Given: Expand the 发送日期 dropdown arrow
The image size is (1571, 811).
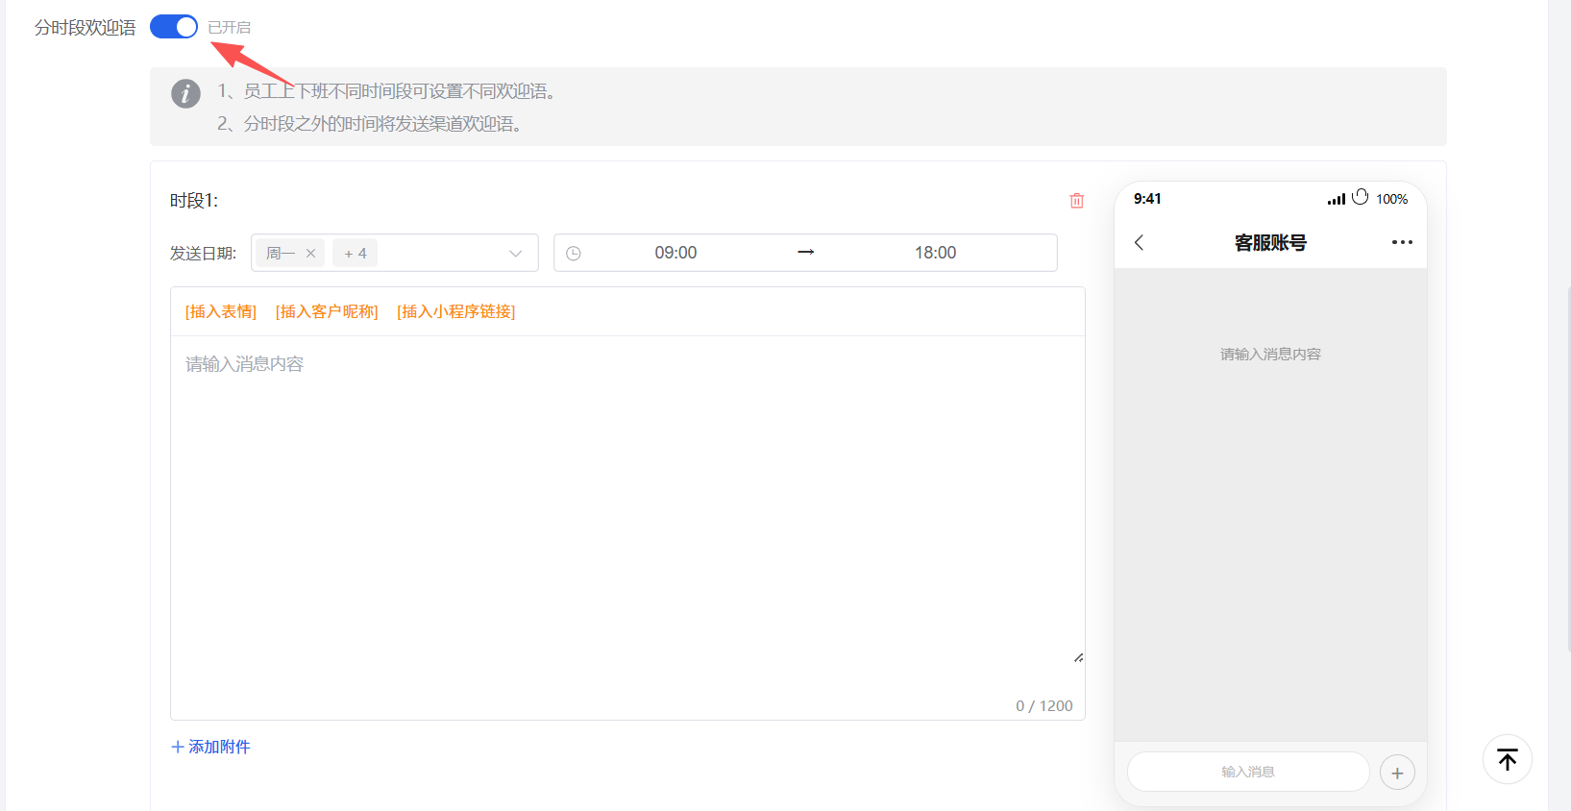Looking at the screenshot, I should click(516, 254).
